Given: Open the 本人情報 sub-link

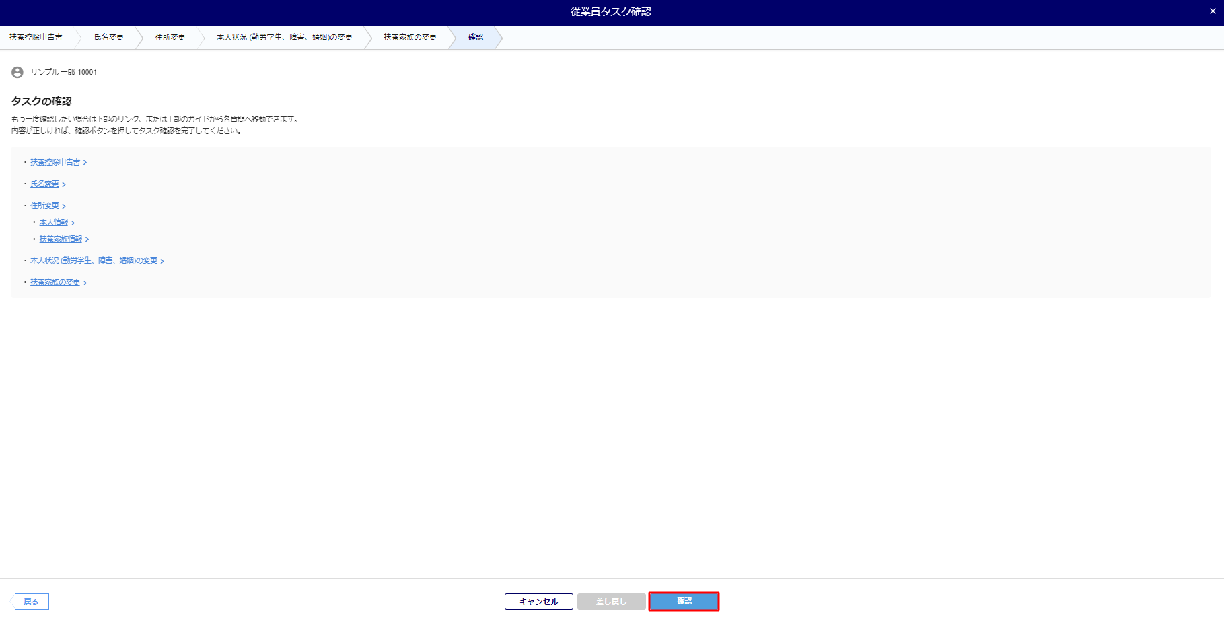Looking at the screenshot, I should pos(54,222).
